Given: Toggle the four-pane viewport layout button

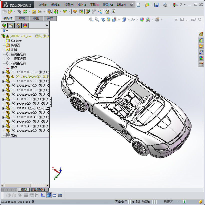Looking at the screenshot, I should [60, 195].
